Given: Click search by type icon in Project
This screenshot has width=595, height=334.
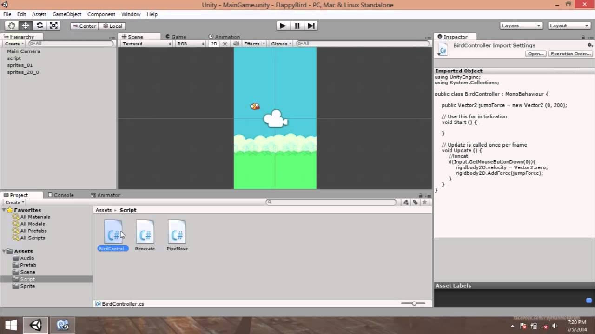Looking at the screenshot, I should tap(406, 202).
